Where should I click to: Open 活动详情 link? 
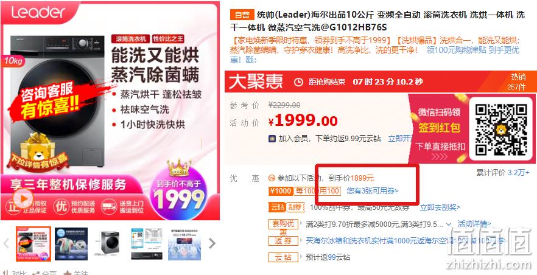474,224
